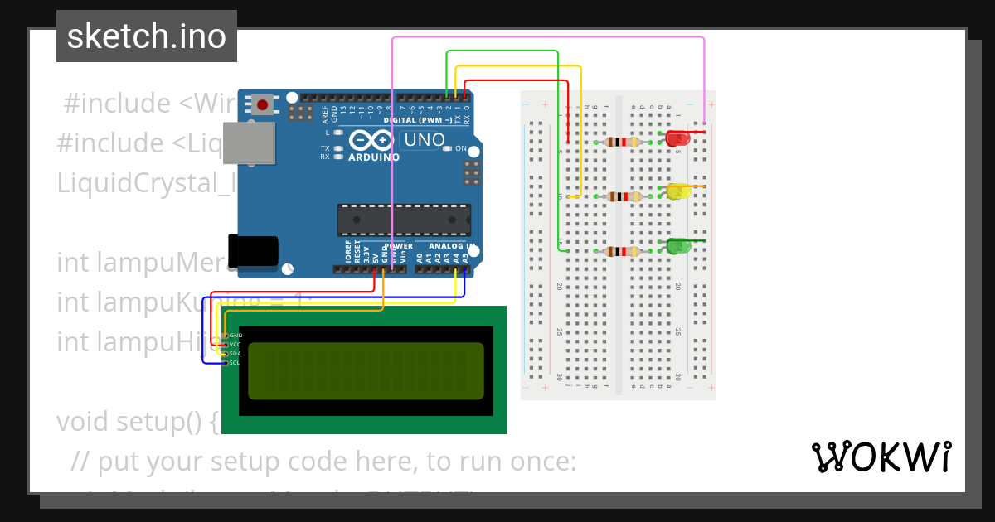Click the GND pin on the LCD module

point(226,336)
